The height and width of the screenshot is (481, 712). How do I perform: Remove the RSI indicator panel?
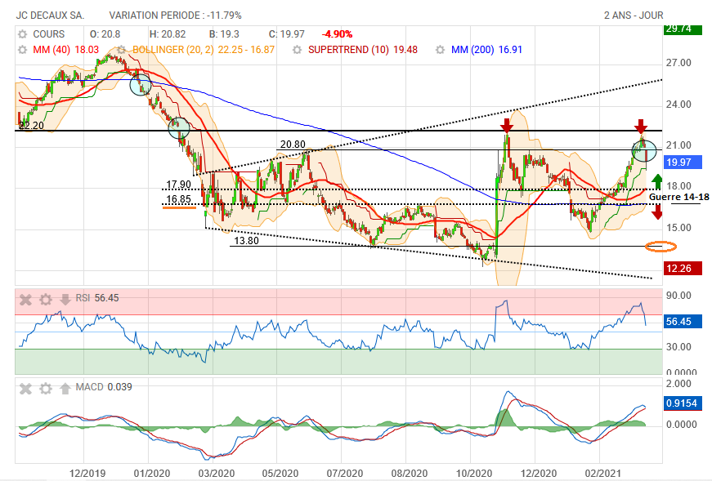[x=25, y=299]
